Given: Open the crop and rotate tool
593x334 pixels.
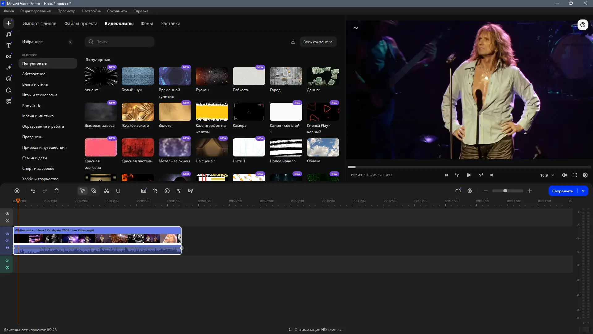Looking at the screenshot, I should point(155,191).
